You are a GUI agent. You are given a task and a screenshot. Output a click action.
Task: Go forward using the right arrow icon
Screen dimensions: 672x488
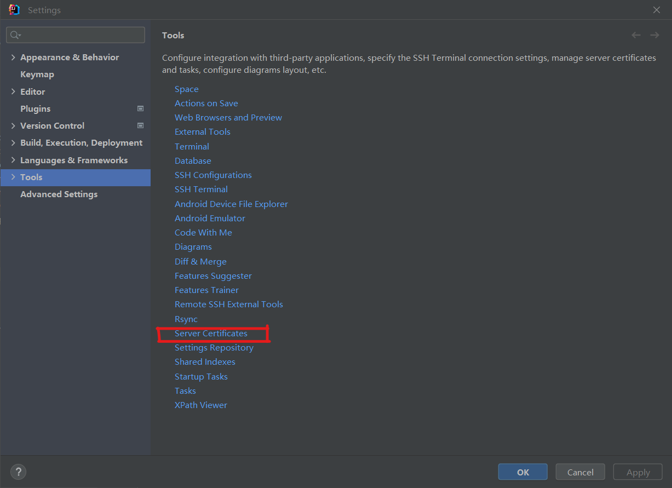click(x=654, y=35)
